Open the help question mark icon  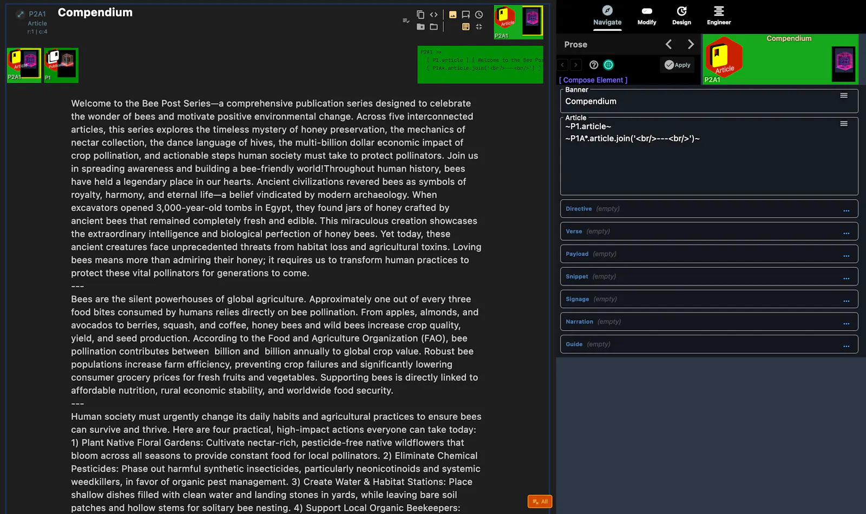594,65
